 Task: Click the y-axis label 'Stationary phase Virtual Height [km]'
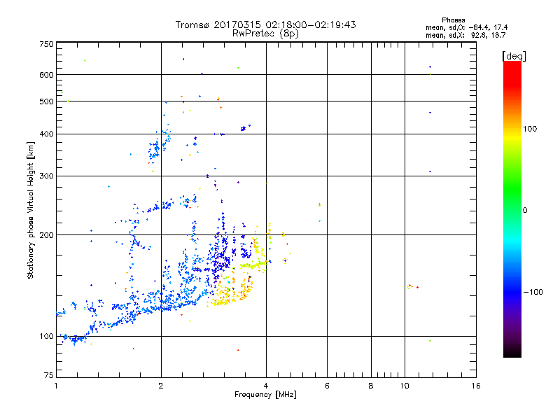click(30, 211)
